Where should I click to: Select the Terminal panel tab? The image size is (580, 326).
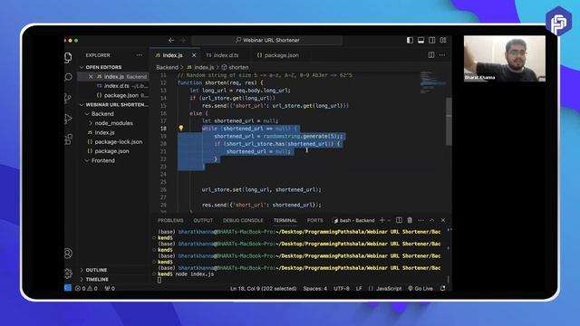point(285,220)
